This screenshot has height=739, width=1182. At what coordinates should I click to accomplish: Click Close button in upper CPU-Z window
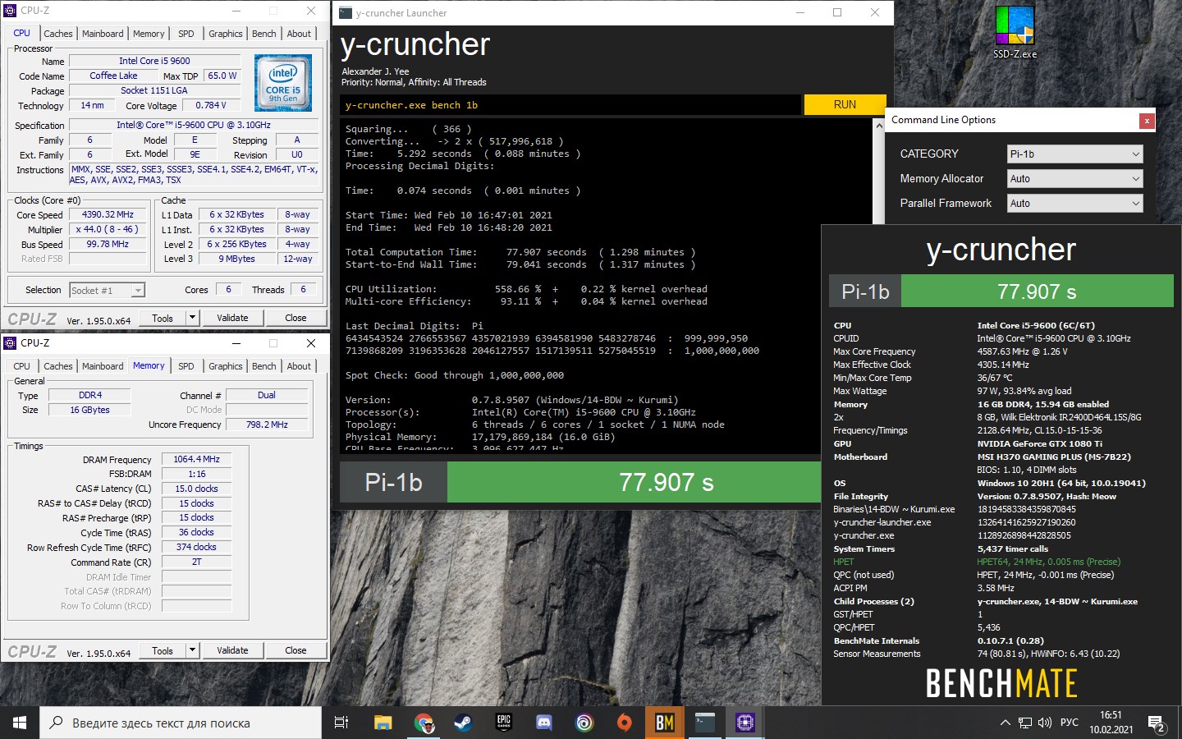pos(295,318)
